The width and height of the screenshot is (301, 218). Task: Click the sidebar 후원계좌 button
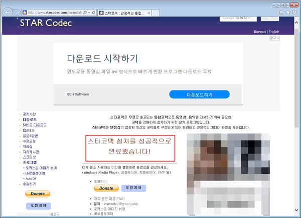tap(39, 206)
